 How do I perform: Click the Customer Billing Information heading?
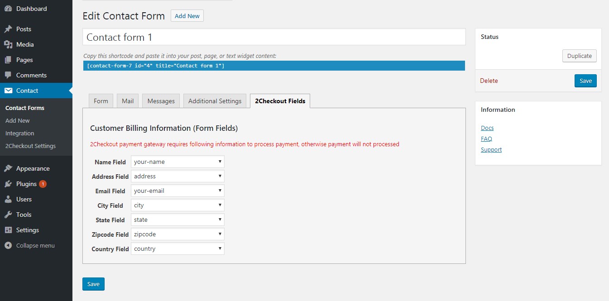click(164, 128)
